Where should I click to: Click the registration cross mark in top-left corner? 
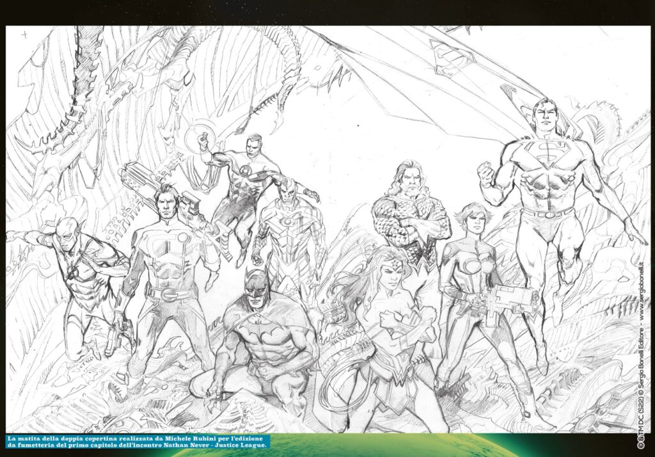click(24, 35)
